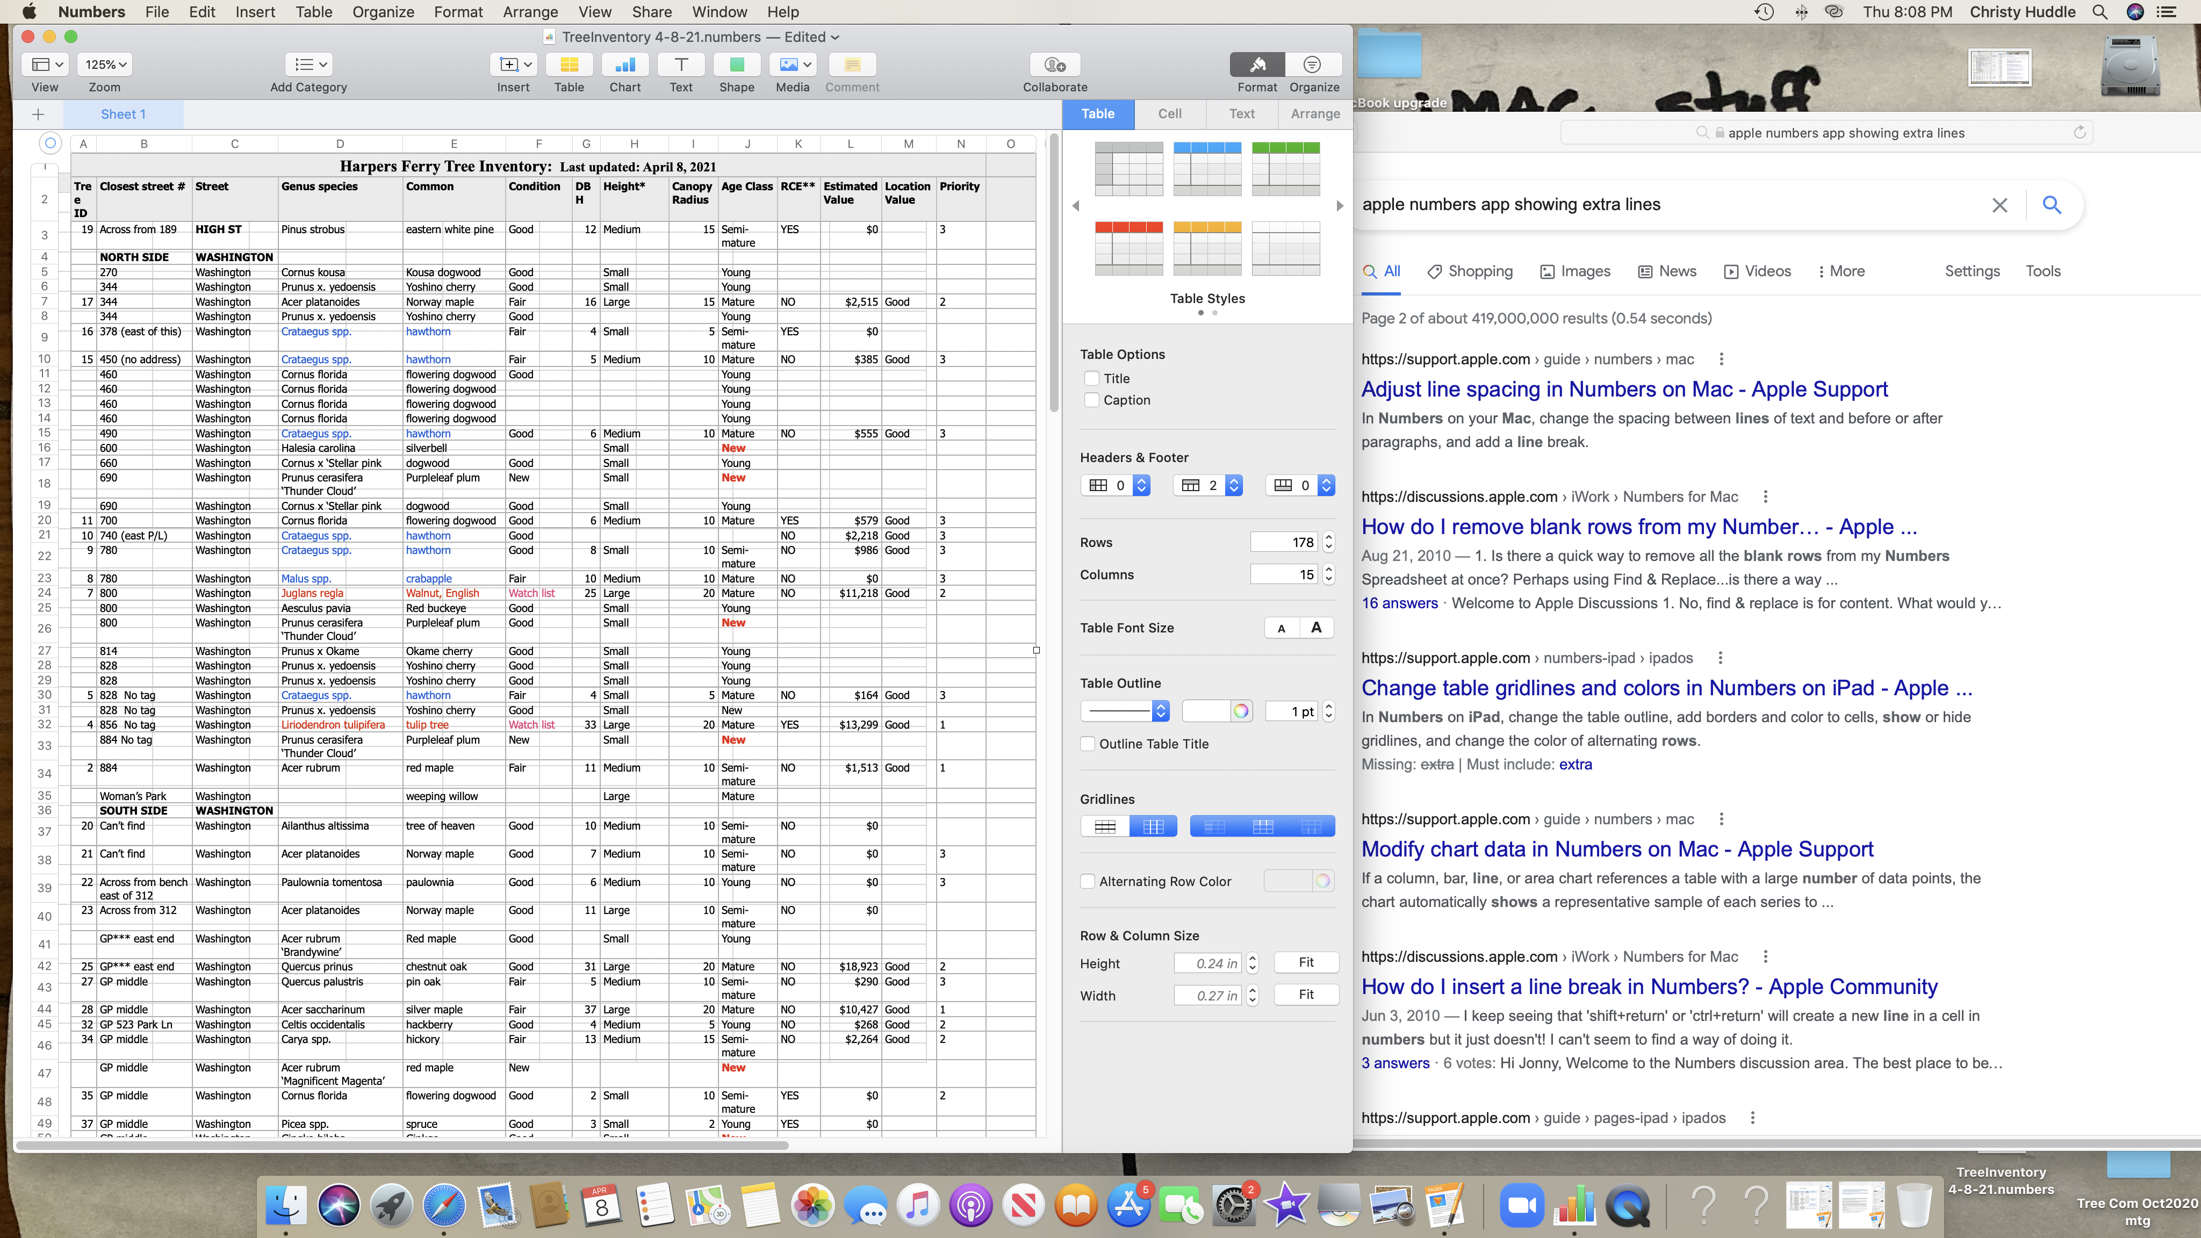Enable the Caption checkbox
The image size is (2201, 1238).
[x=1091, y=400]
